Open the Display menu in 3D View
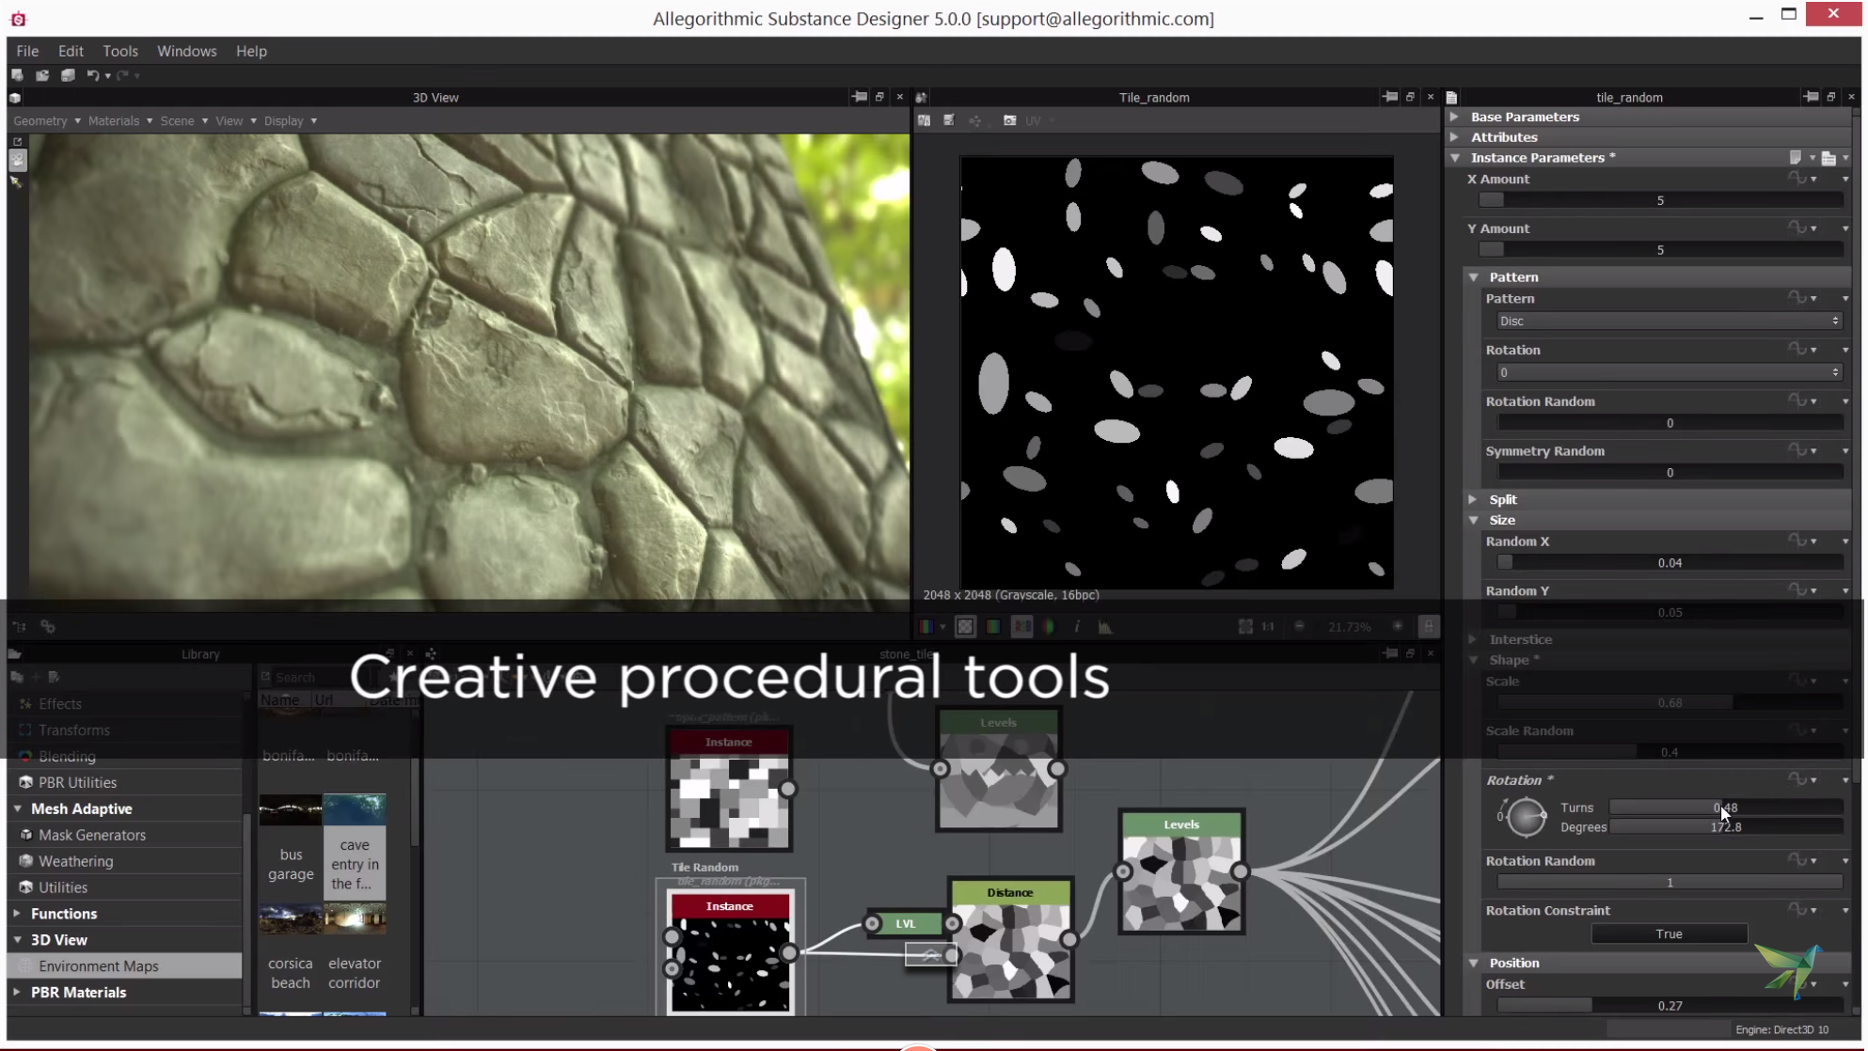The image size is (1868, 1051). click(284, 120)
